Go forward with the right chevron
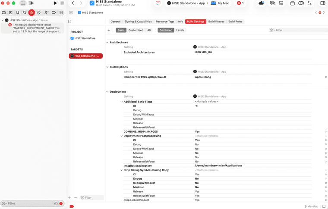328x209 pixels. point(81,3)
